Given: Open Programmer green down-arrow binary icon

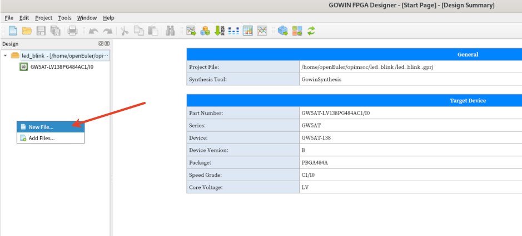Looking at the screenshot, I should coord(220,31).
